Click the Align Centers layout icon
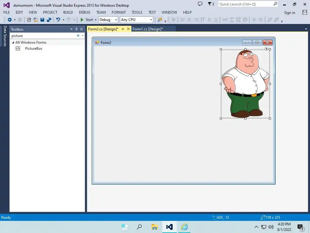This screenshot has width=310, height=233. 189,20
